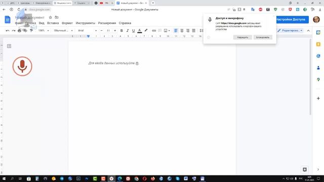The width and height of the screenshot is (324, 182).
Task: Open the Arial font dropdown
Action: pos(87,30)
